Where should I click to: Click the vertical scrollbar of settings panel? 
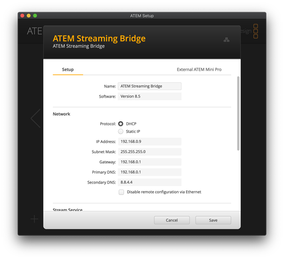click(x=238, y=113)
